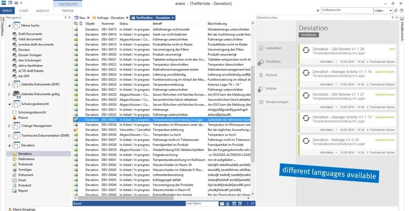Image resolution: width=409 pixels, height=211 pixels.
Task: Click the binoculars icon beside AA GPR
Action: pos(14,76)
